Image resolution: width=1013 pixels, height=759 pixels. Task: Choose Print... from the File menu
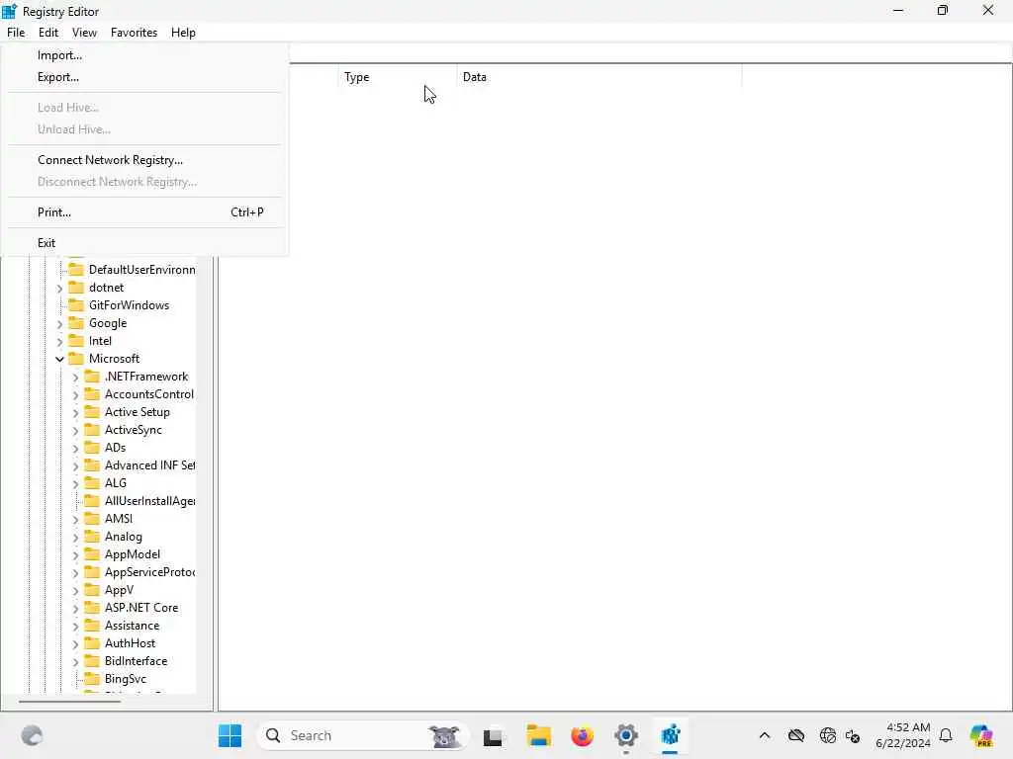coord(144,212)
